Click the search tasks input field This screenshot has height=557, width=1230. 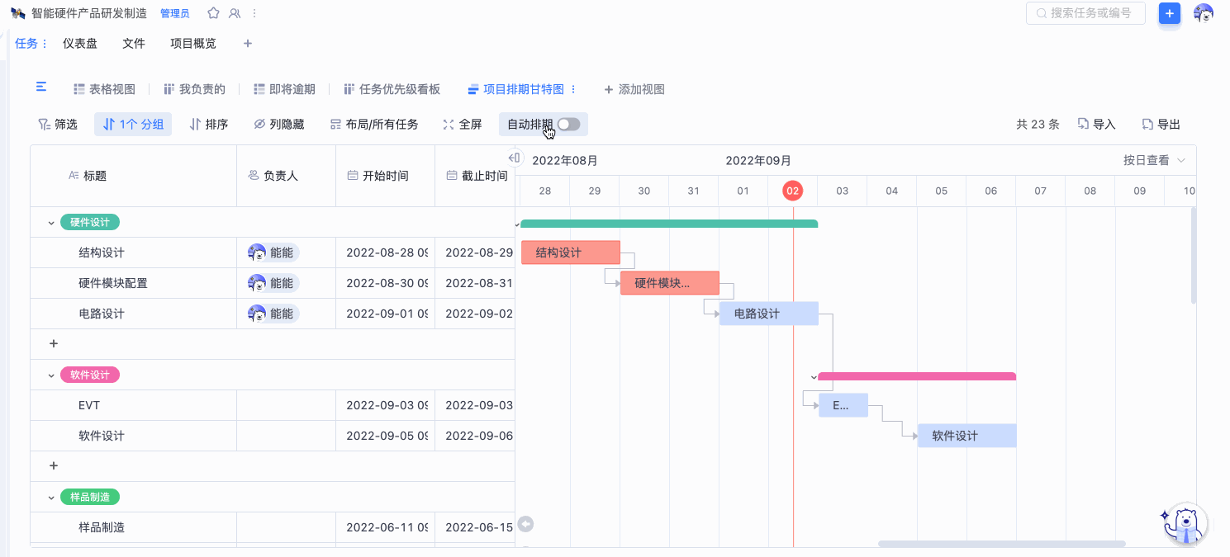(1085, 13)
